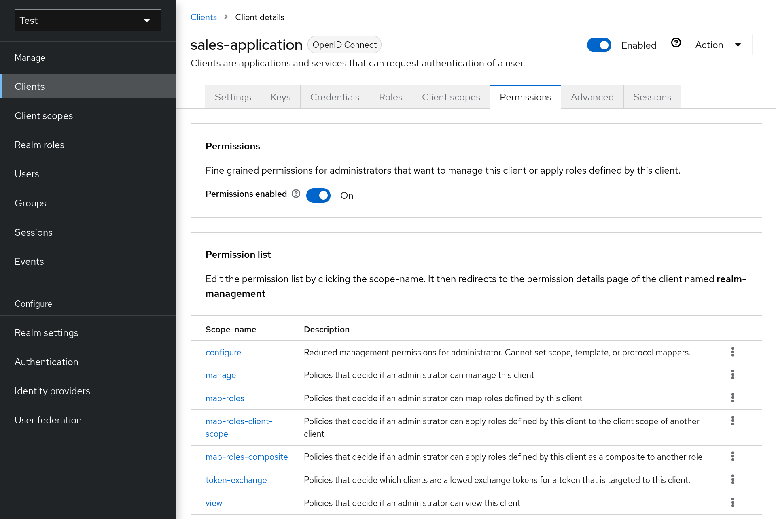Open the kebab menu for map-roles
Screen dimensions: 776x519
[733, 398]
